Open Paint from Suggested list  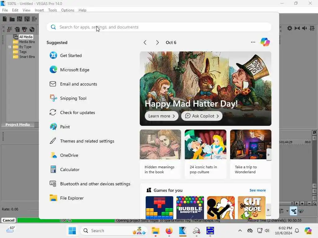coord(60,127)
